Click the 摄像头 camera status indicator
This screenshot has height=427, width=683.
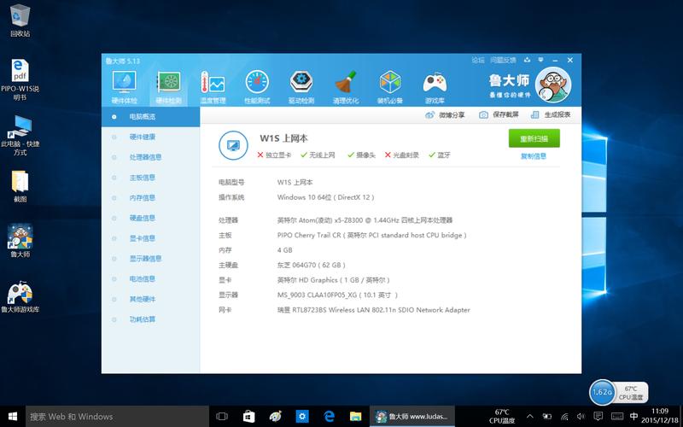(361, 155)
